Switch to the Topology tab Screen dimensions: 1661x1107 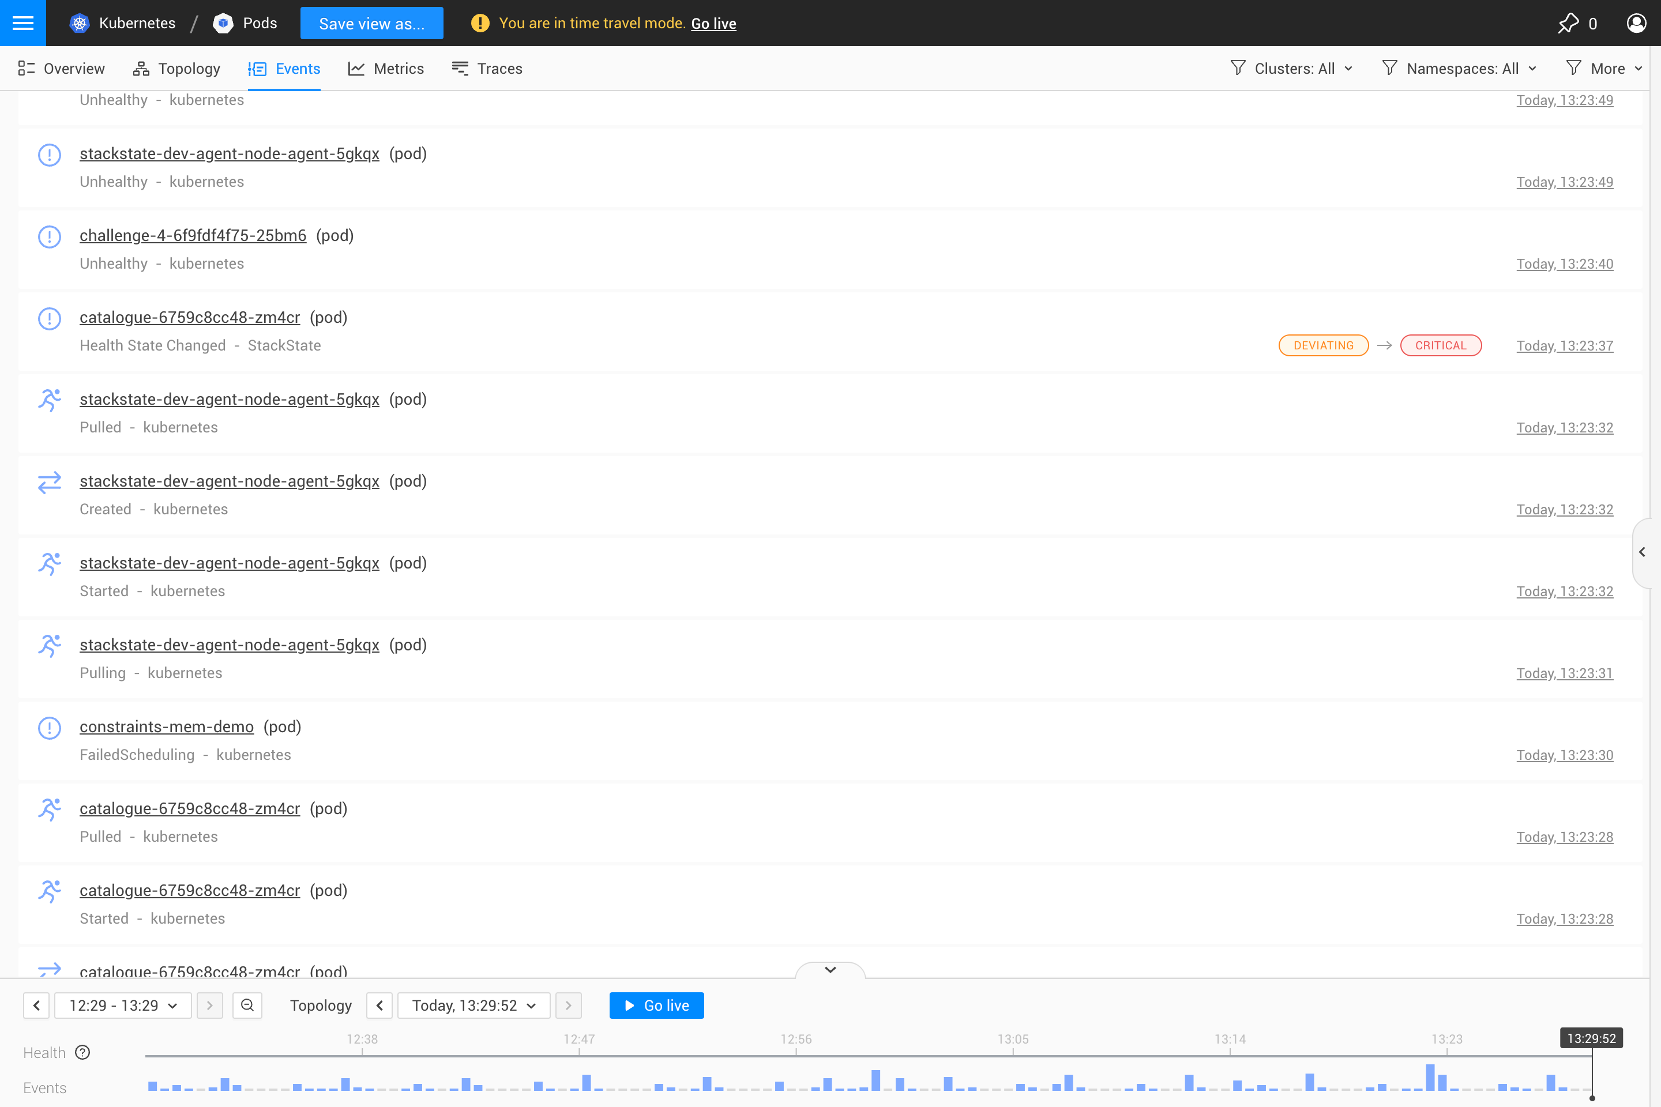176,69
